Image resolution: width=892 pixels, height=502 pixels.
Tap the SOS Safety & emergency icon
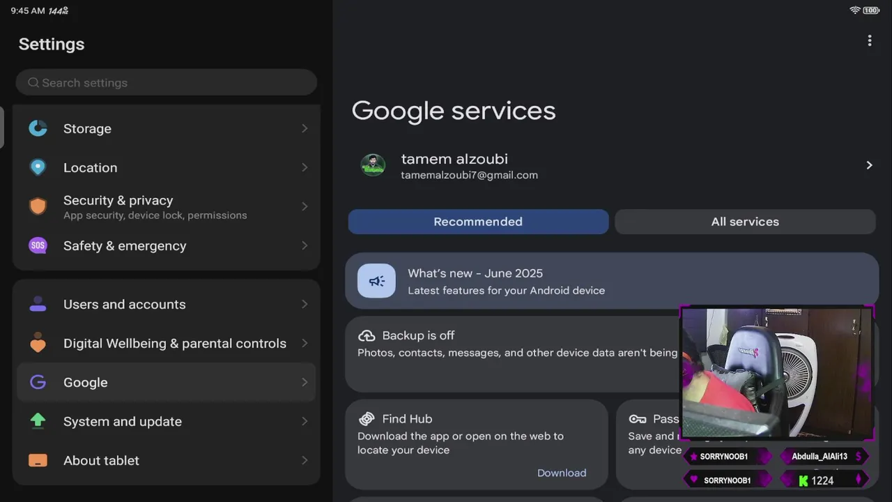(x=38, y=245)
